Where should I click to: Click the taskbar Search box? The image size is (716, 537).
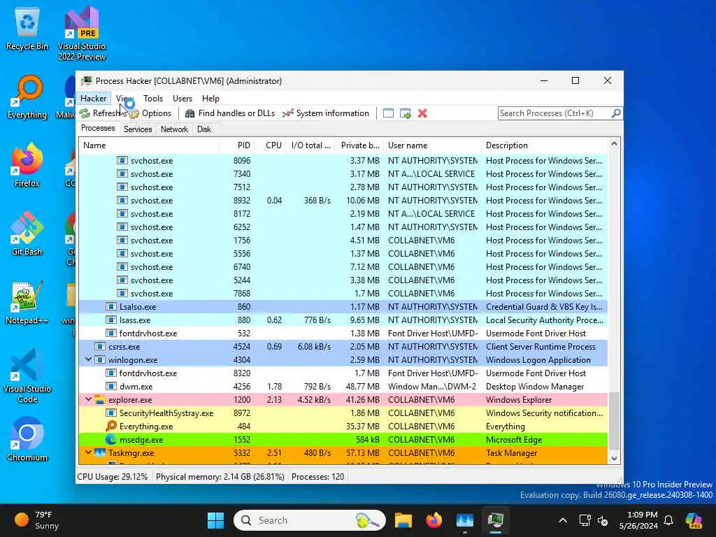click(310, 520)
